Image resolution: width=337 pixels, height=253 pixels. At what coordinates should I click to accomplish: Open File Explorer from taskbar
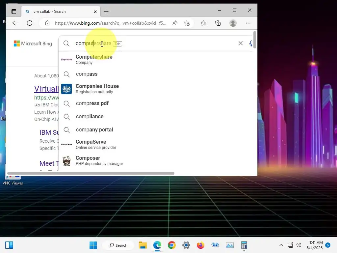click(x=143, y=245)
